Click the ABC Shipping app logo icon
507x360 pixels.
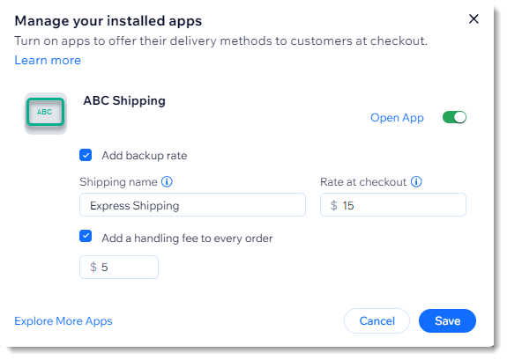coord(46,113)
